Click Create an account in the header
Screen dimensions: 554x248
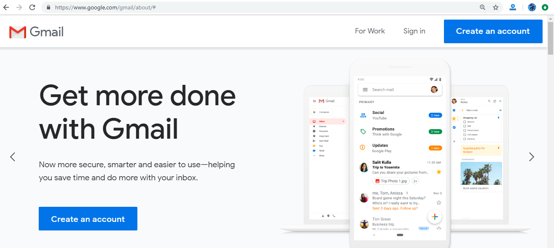coord(493,31)
